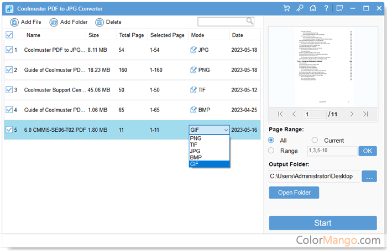Toggle the select-all checkbox in table header
Screen dimensions: 387x252
pyautogui.click(x=9, y=35)
